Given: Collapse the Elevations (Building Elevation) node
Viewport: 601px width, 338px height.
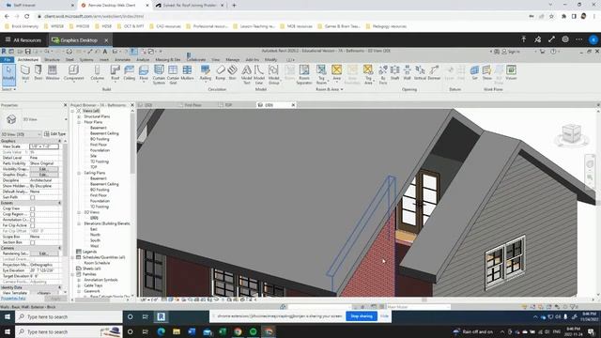Looking at the screenshot, I should pos(79,223).
